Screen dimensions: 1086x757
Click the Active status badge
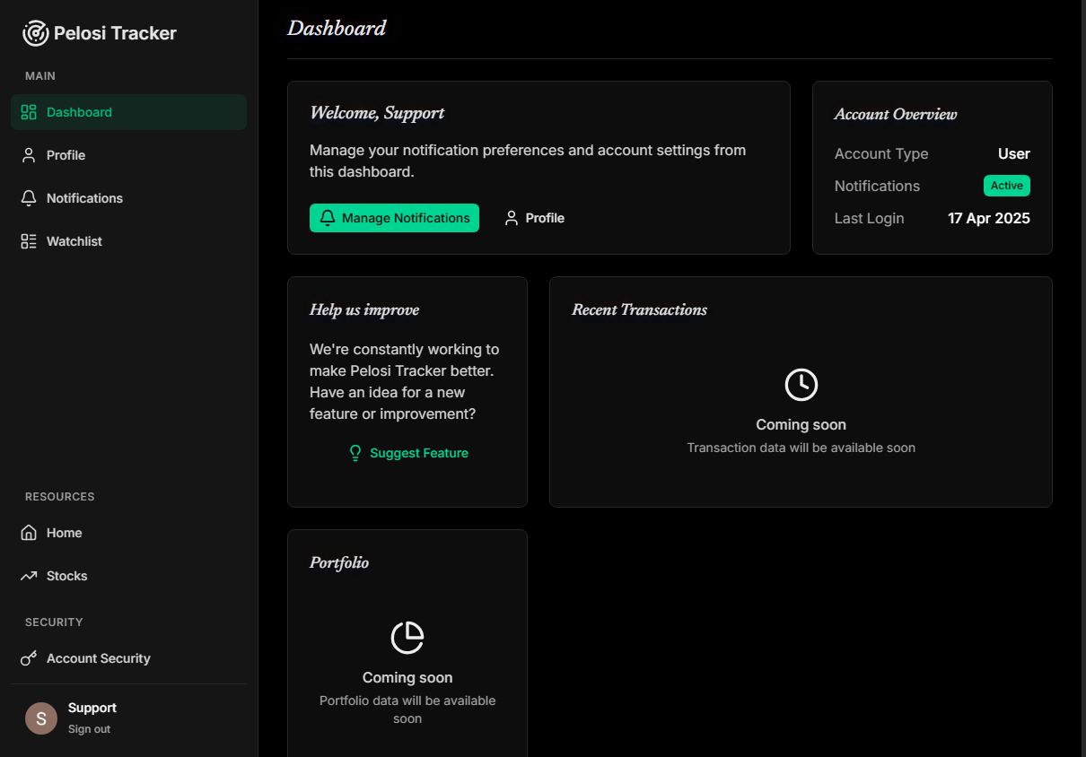pyautogui.click(x=1006, y=186)
